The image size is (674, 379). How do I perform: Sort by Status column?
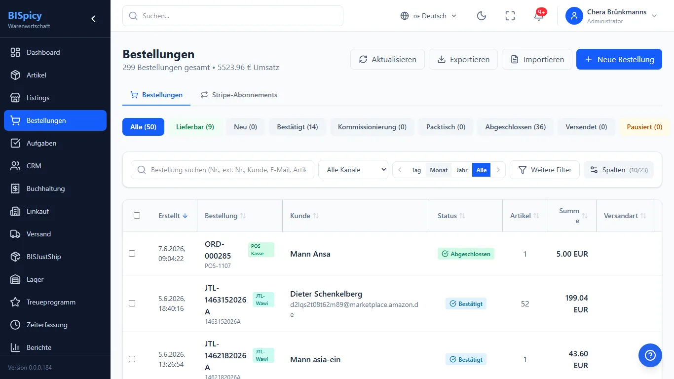pyautogui.click(x=451, y=216)
